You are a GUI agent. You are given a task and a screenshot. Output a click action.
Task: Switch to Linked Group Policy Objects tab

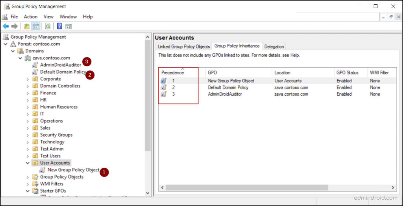coord(184,46)
